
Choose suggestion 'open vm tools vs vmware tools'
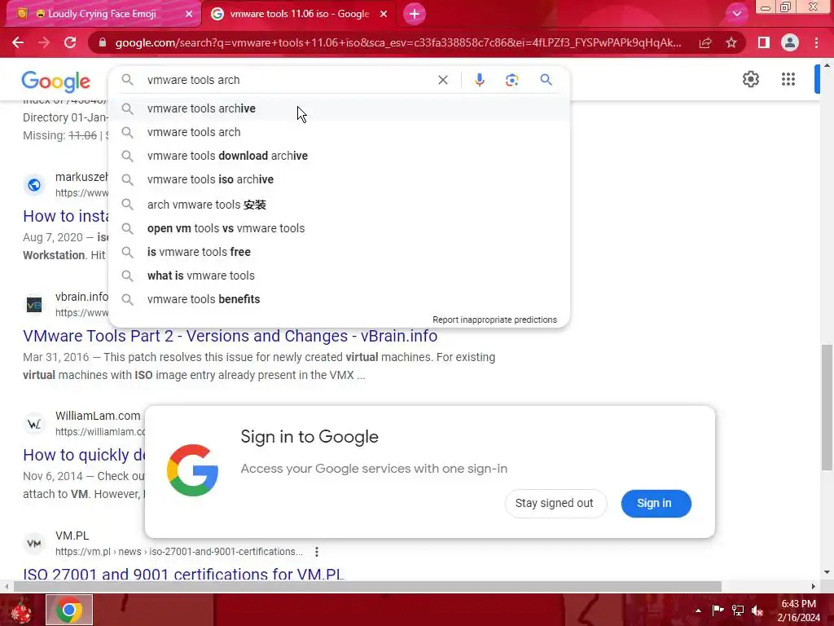click(340, 228)
